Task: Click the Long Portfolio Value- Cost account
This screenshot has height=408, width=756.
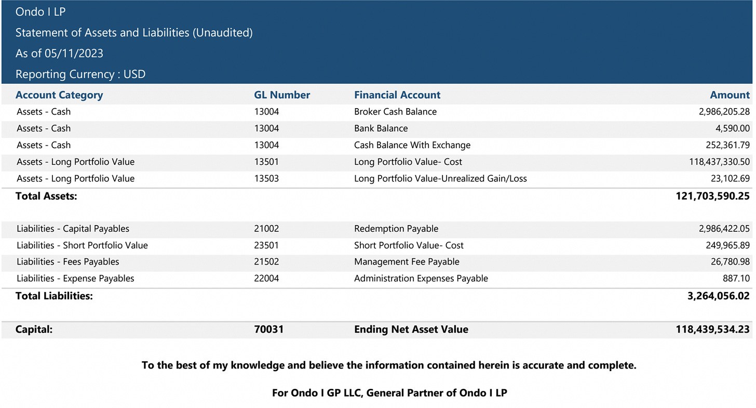Action: coord(408,162)
